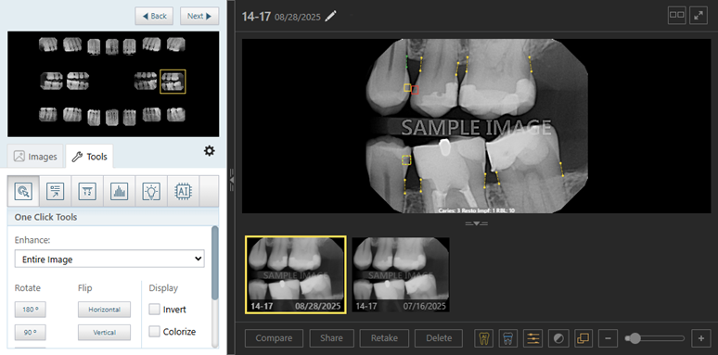This screenshot has width=718, height=355.
Task: Collapse the thumbnail strip with the triangle handle
Action: (x=476, y=223)
